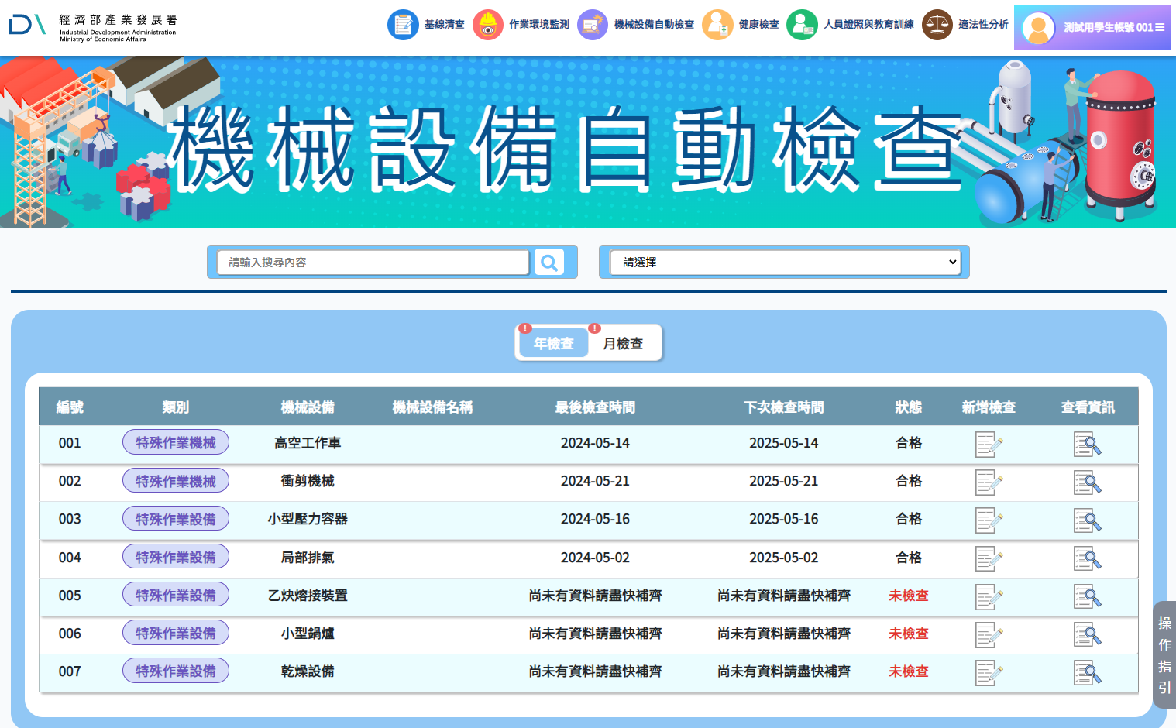This screenshot has width=1176, height=728.
Task: Add inspection for row 007 乾燥設備
Action: [x=989, y=673]
